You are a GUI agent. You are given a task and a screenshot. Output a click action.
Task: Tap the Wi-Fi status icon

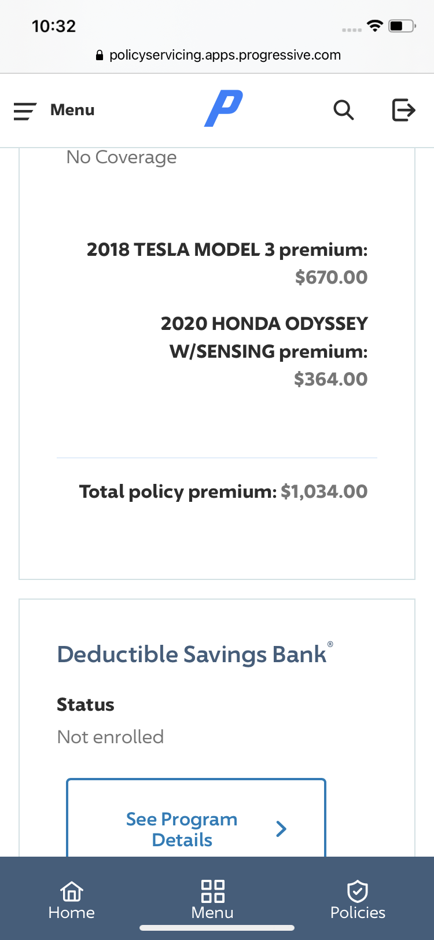click(375, 26)
